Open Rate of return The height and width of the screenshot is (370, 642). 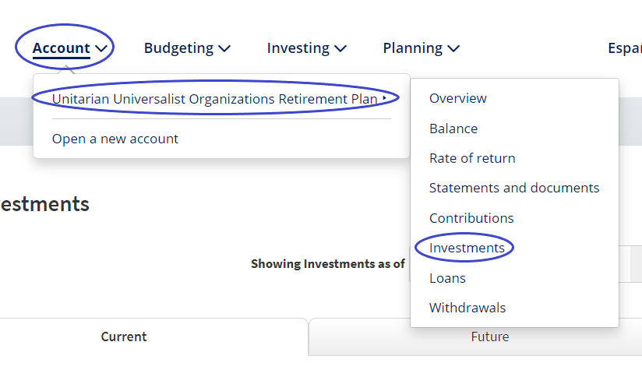point(472,158)
